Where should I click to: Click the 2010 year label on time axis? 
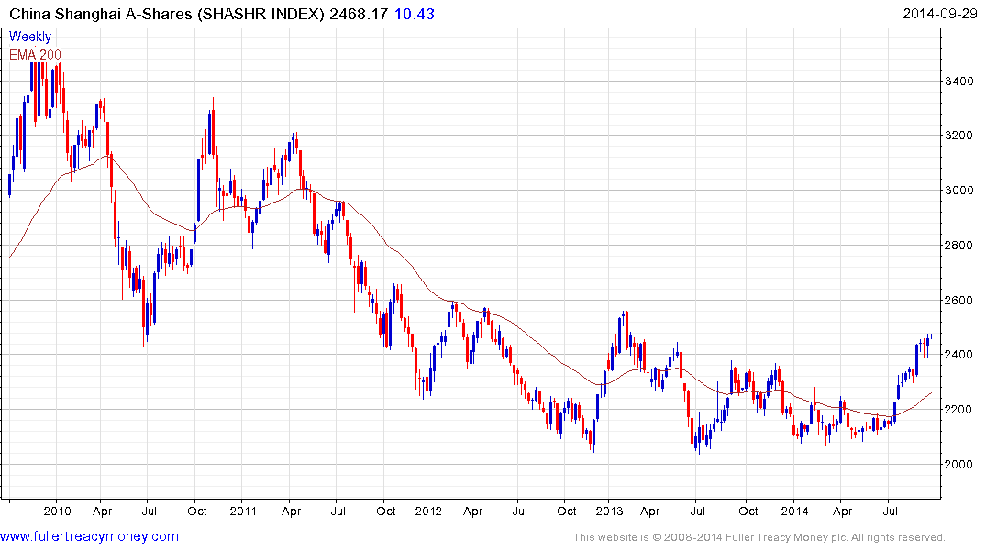tap(57, 511)
